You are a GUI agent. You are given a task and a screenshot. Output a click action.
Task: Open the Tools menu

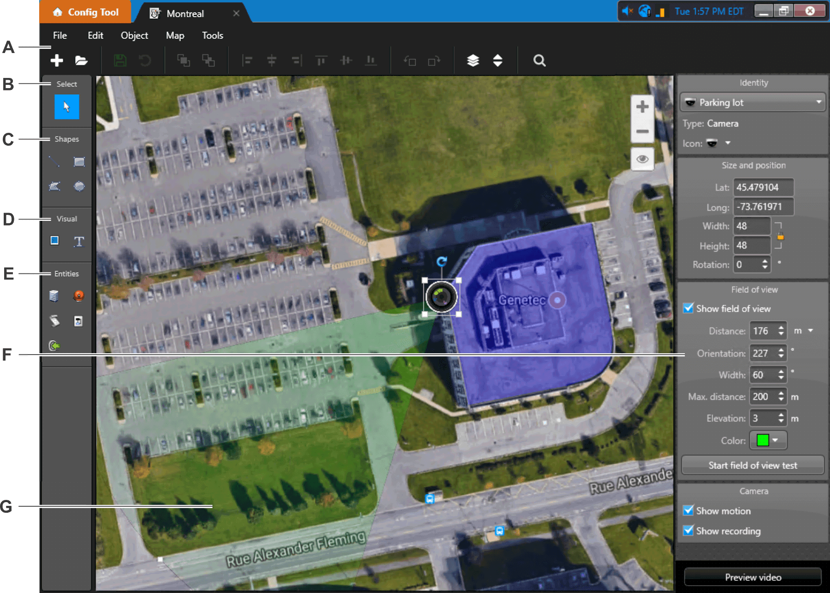coord(212,36)
